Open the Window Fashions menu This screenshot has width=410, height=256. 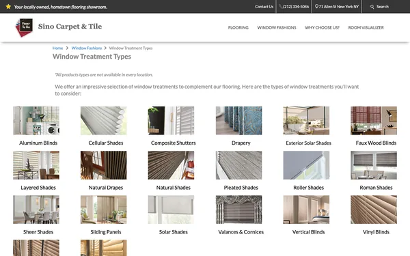pos(277,27)
